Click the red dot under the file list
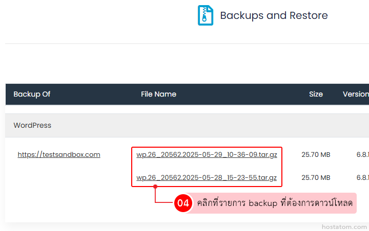 [x=155, y=187]
